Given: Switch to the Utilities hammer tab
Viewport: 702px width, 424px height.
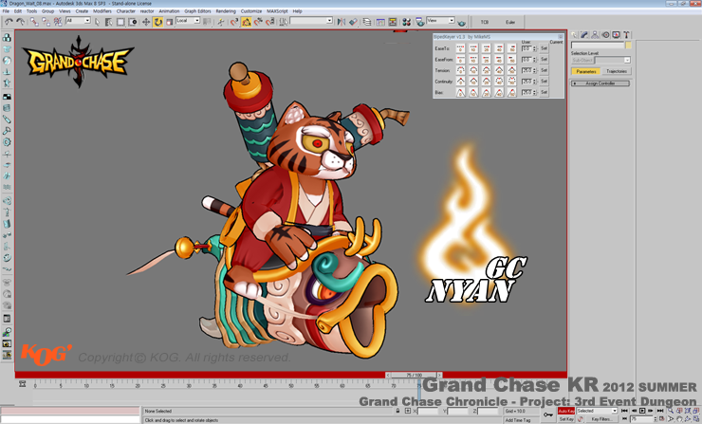Looking at the screenshot, I should [x=626, y=34].
